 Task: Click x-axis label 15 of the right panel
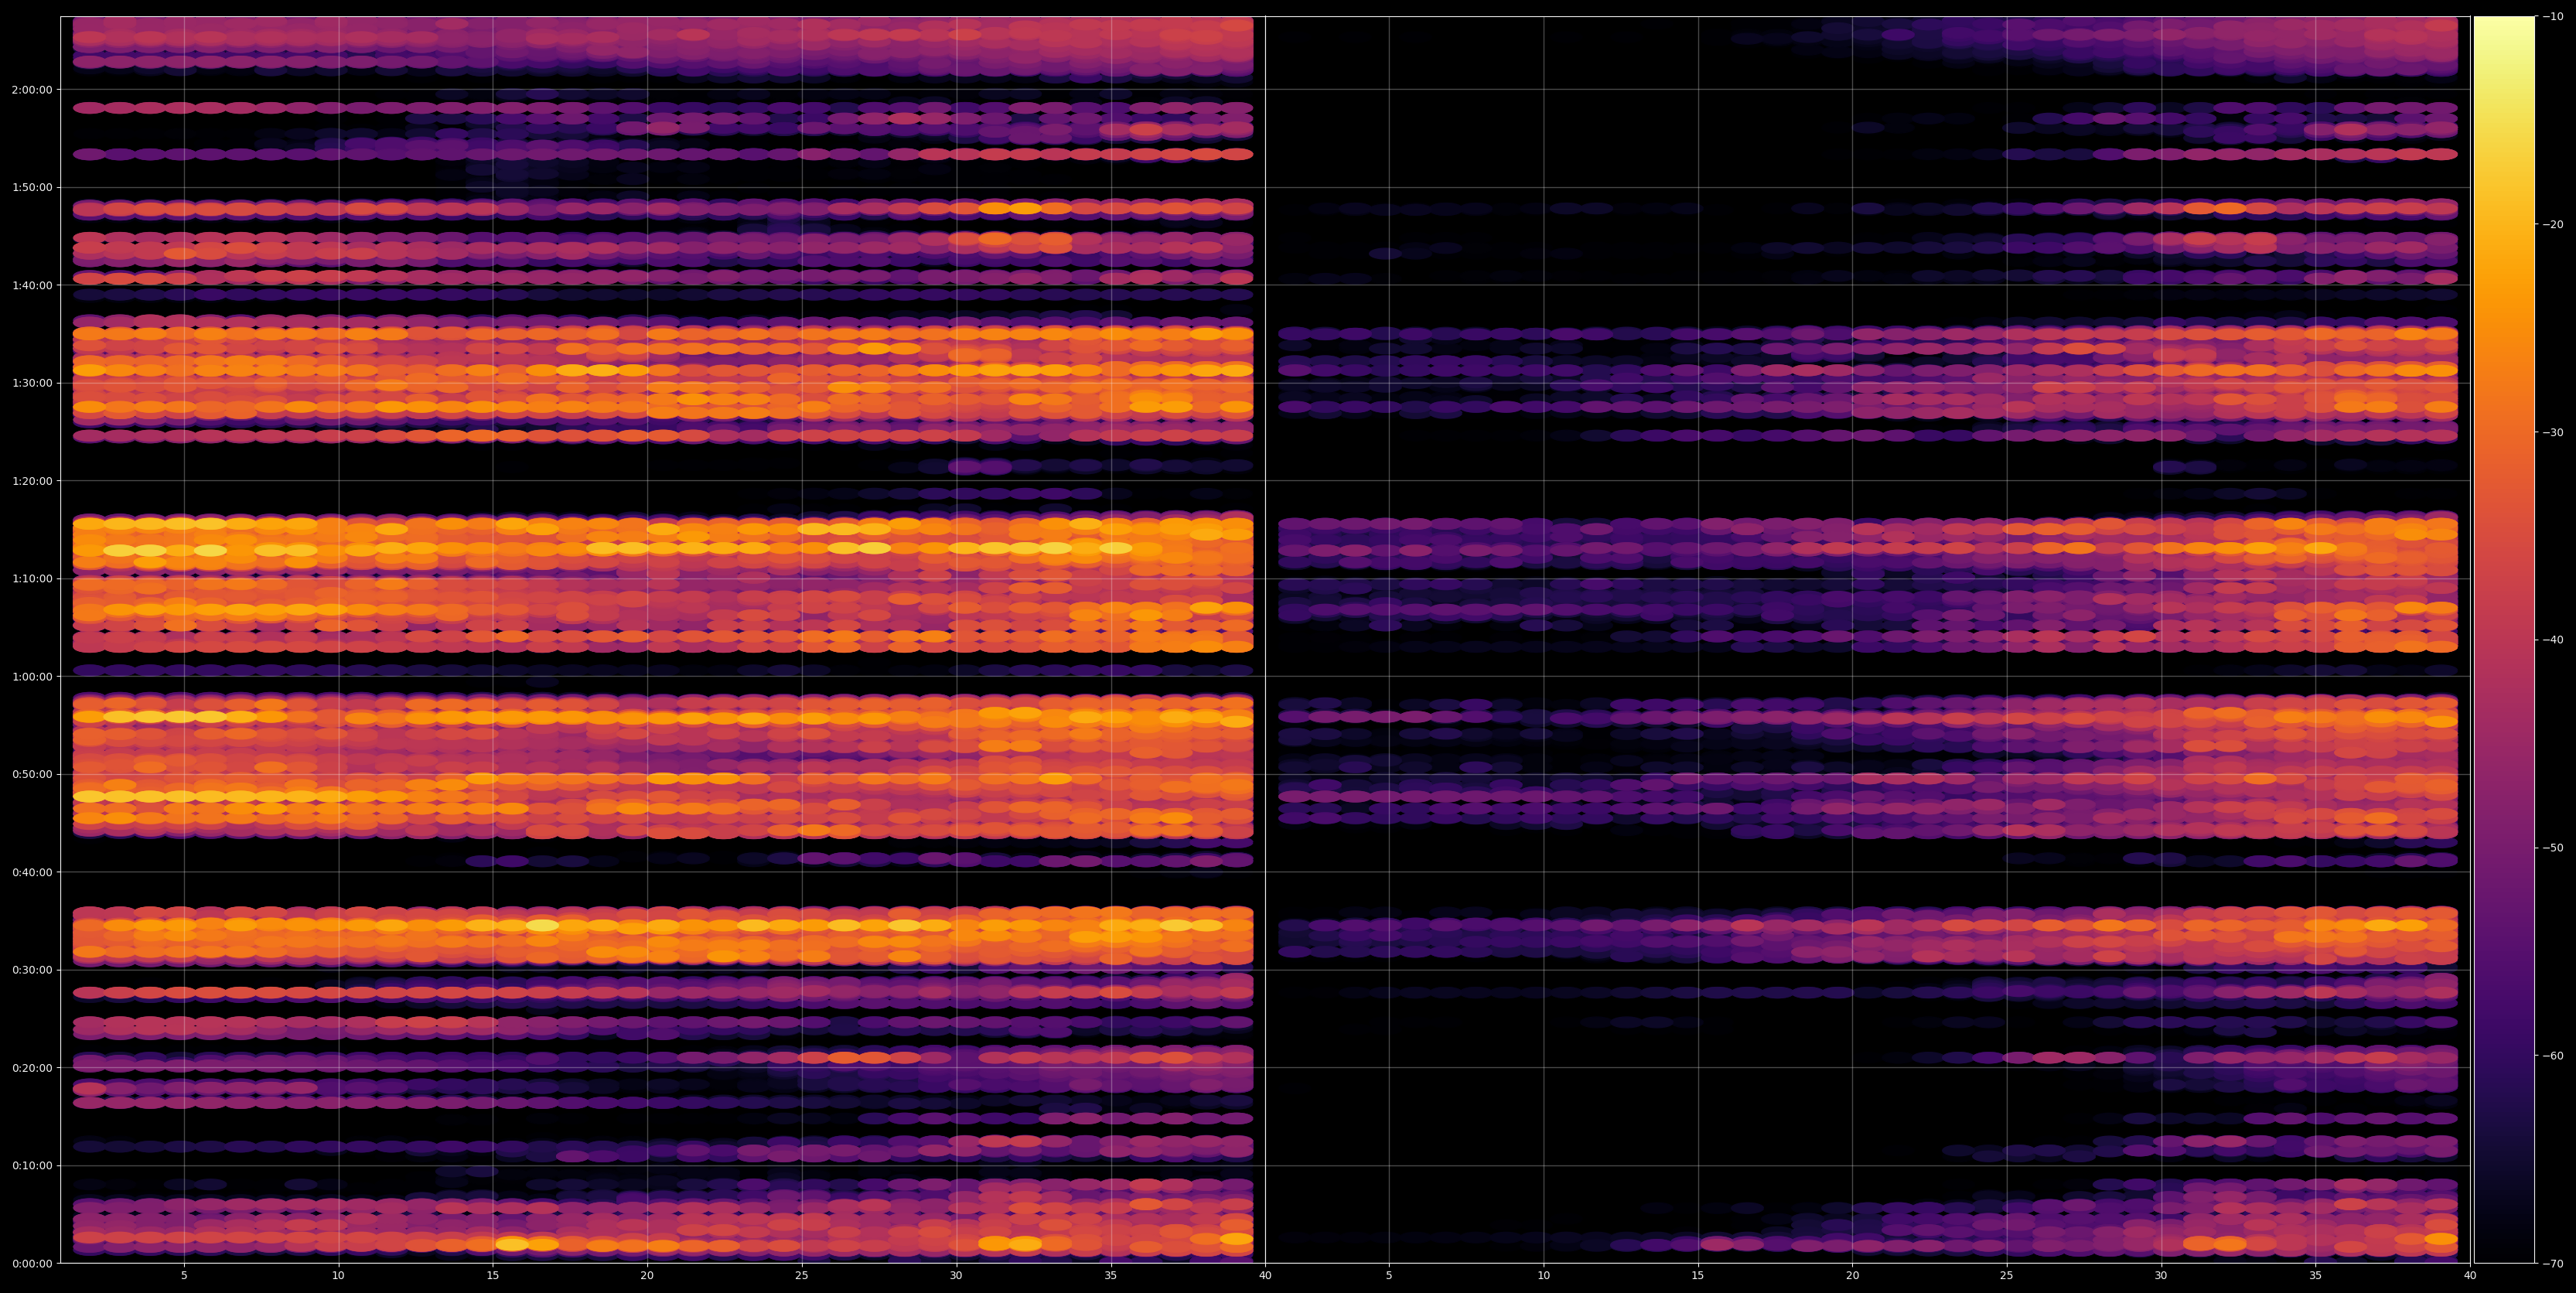tap(1698, 1276)
